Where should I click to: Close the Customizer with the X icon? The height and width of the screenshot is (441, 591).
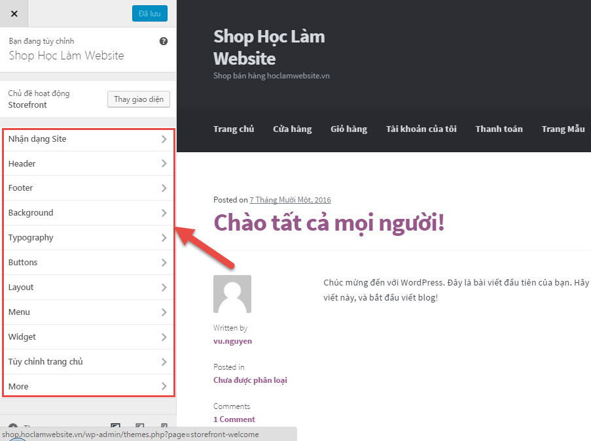[x=13, y=13]
